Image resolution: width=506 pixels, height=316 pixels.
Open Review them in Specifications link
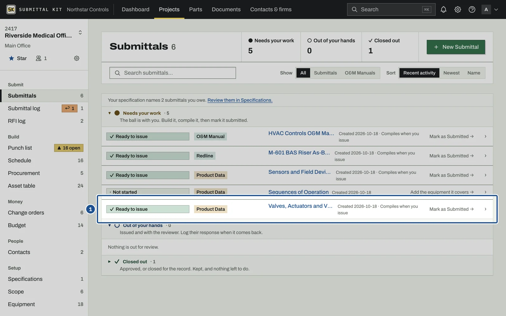point(240,100)
